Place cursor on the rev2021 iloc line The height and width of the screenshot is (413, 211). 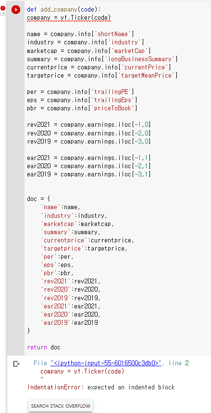click(x=89, y=125)
